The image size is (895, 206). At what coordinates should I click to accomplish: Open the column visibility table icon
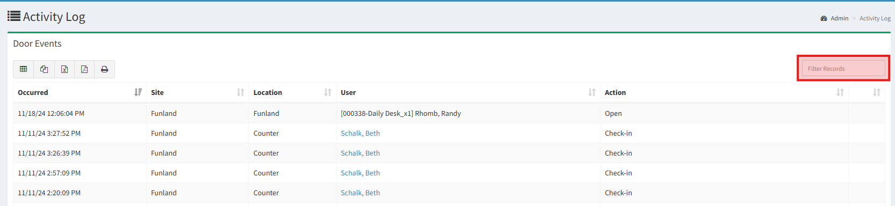pos(24,69)
